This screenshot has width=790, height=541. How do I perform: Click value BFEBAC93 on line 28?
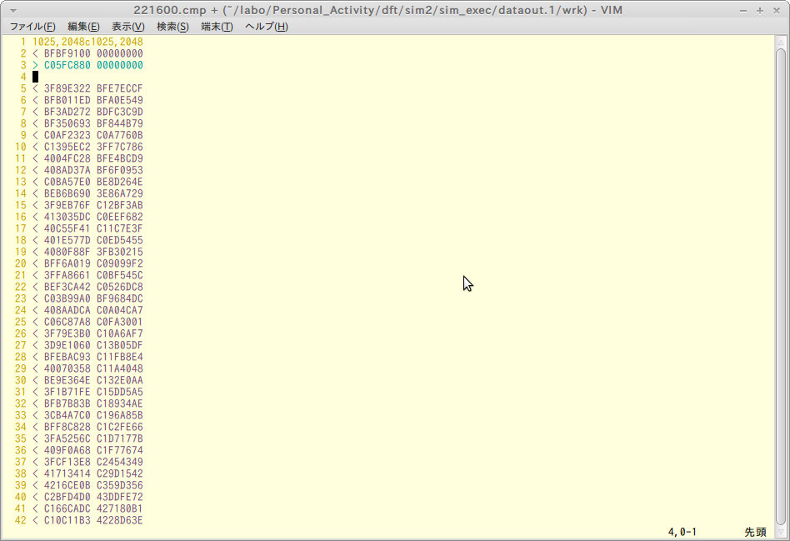click(x=67, y=357)
